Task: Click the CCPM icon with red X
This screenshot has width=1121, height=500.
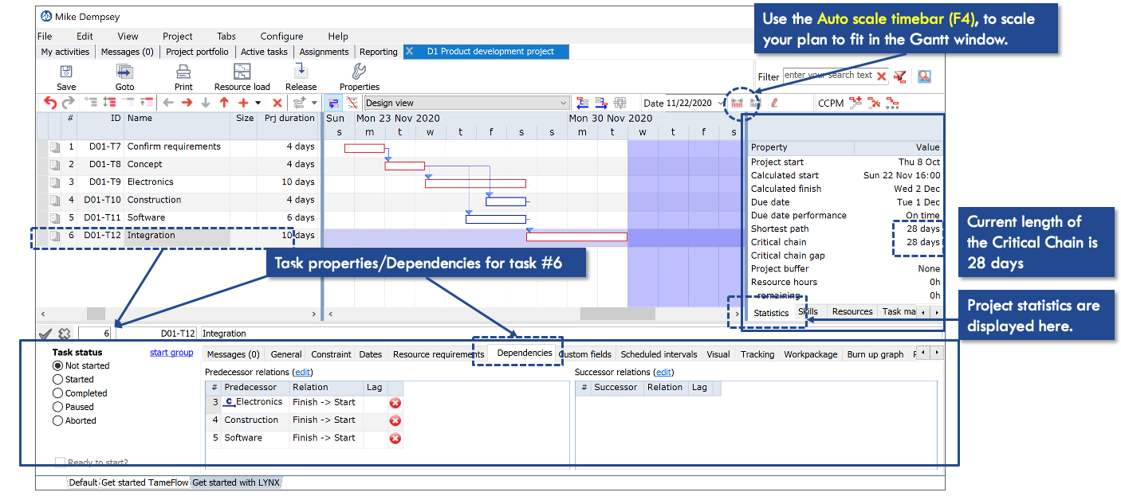Action: coord(874,103)
